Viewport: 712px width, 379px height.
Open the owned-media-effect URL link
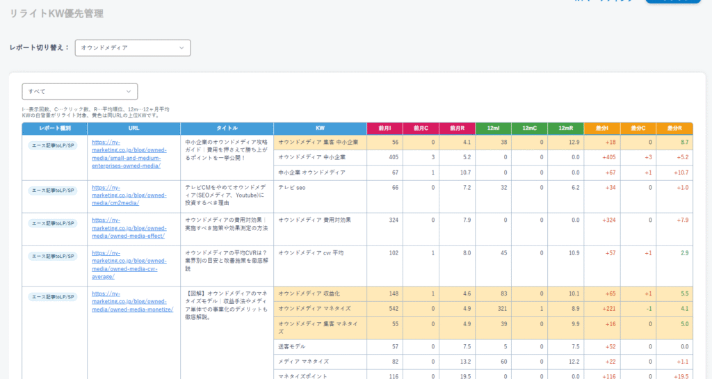click(129, 228)
